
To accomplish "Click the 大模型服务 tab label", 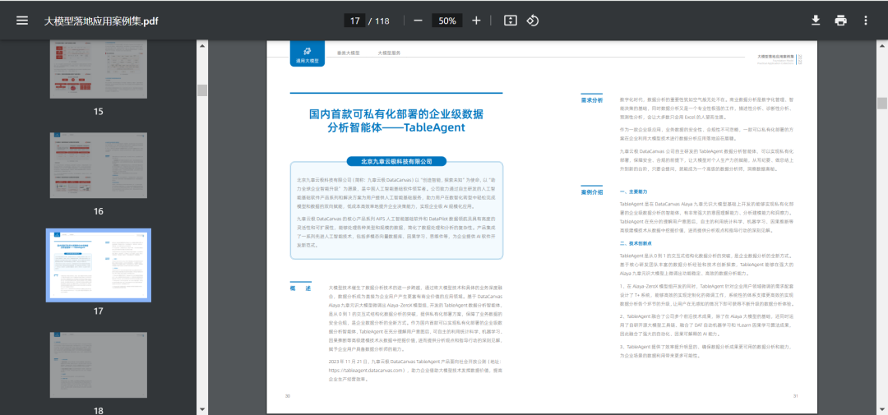I will (390, 53).
